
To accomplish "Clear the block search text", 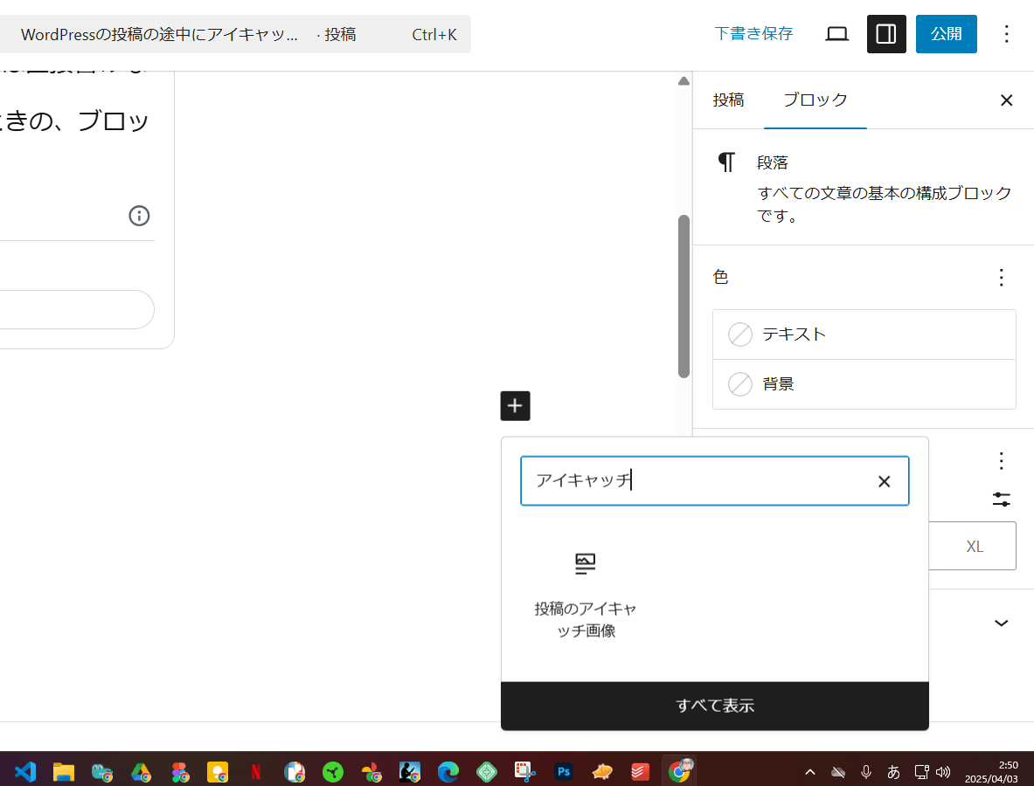I will (885, 481).
